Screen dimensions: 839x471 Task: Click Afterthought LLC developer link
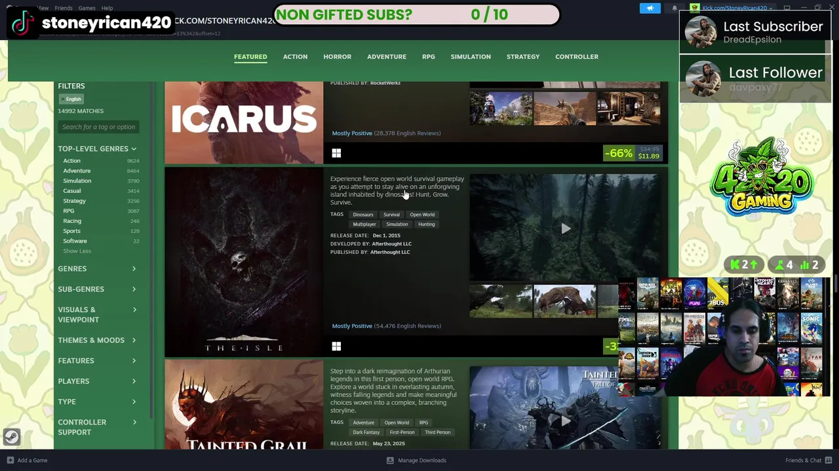click(391, 244)
